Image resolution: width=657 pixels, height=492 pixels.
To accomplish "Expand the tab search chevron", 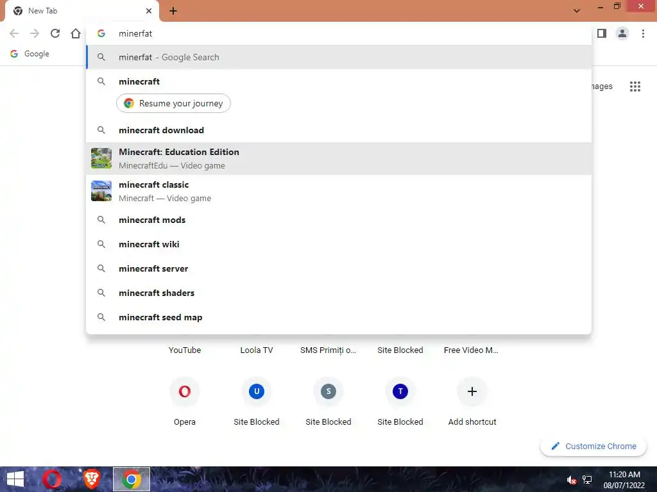I will pos(577,11).
